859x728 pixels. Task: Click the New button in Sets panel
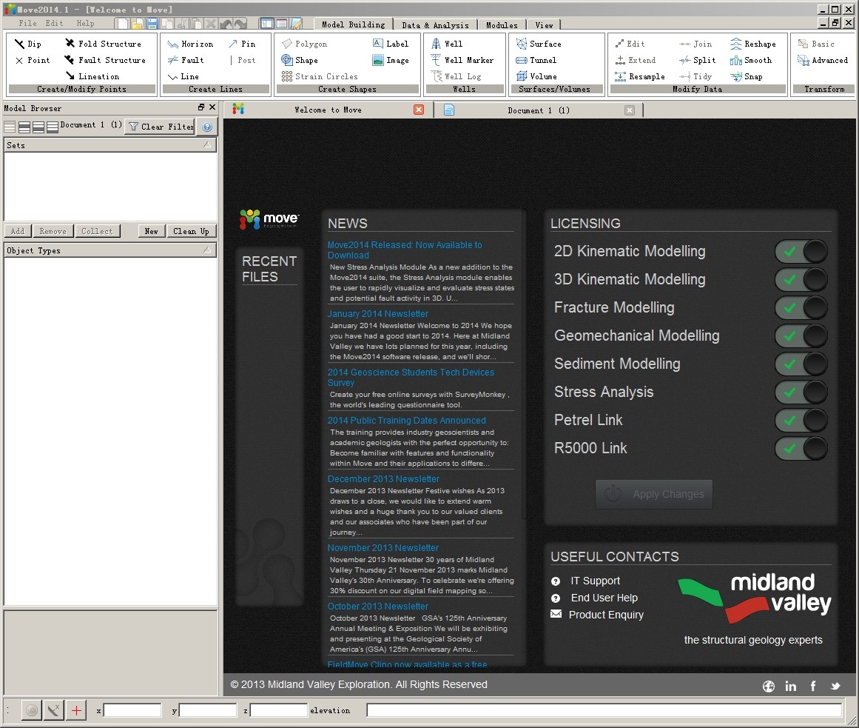151,231
